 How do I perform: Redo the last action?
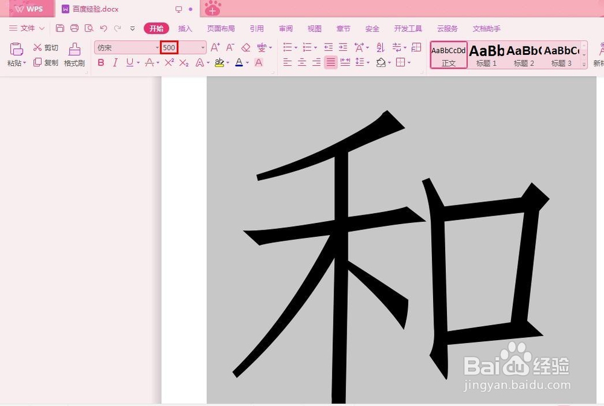(118, 28)
